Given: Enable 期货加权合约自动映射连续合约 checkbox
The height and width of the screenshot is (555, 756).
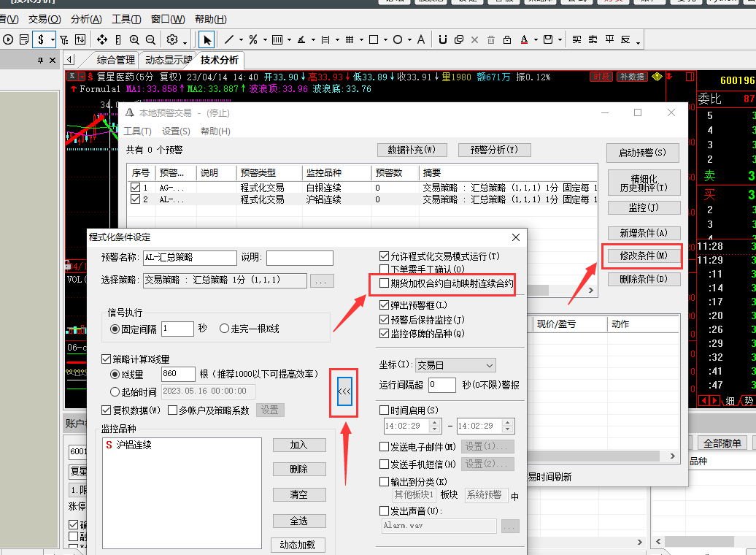Looking at the screenshot, I should click(x=385, y=283).
